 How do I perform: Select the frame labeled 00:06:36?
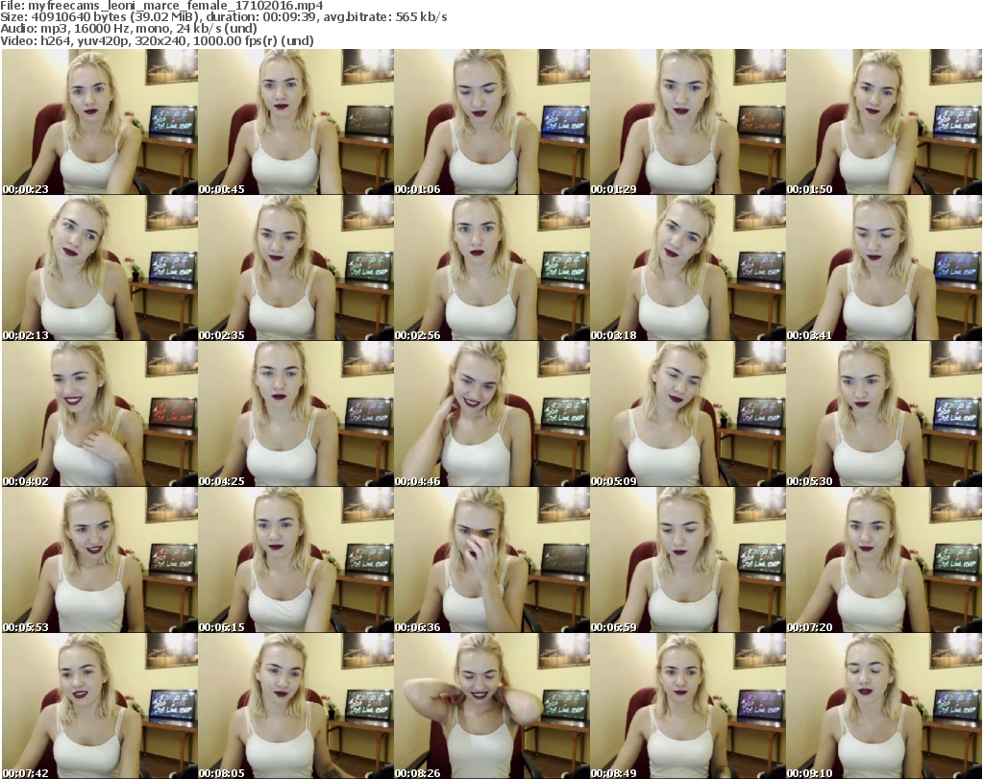click(492, 560)
